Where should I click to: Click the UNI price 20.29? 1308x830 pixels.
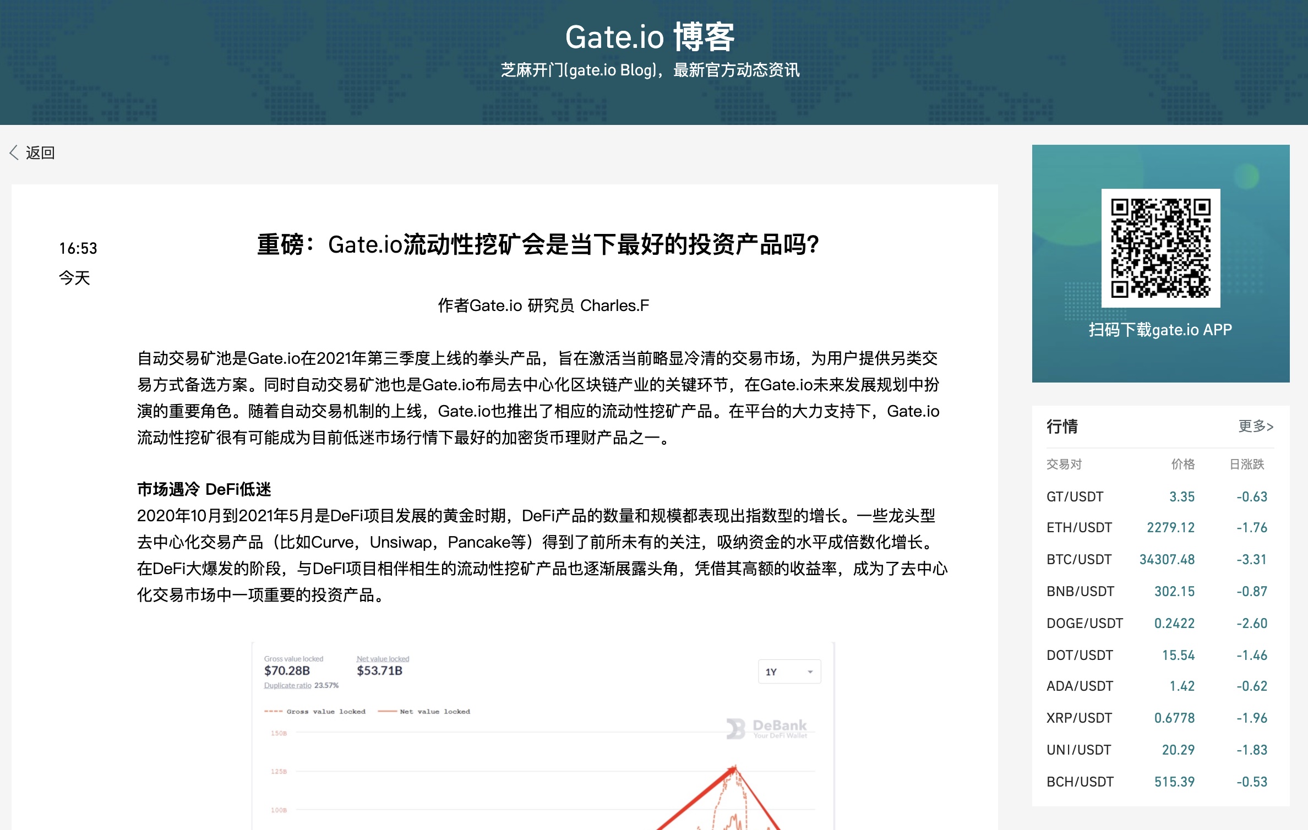click(x=1178, y=750)
